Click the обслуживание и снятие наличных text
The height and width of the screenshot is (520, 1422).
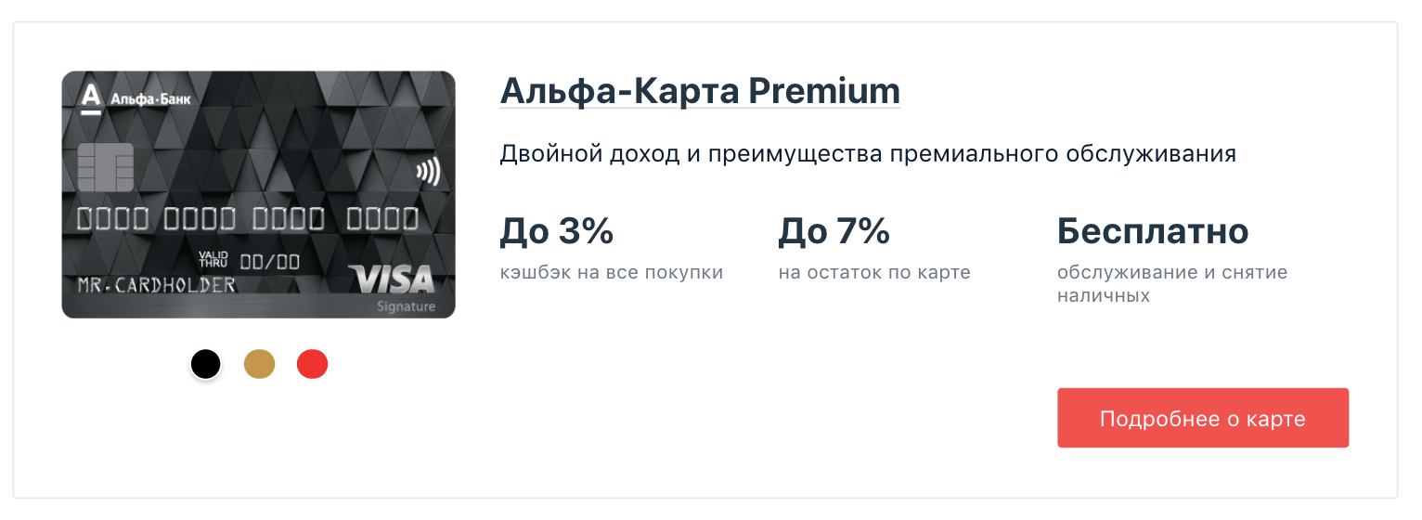tap(1171, 284)
